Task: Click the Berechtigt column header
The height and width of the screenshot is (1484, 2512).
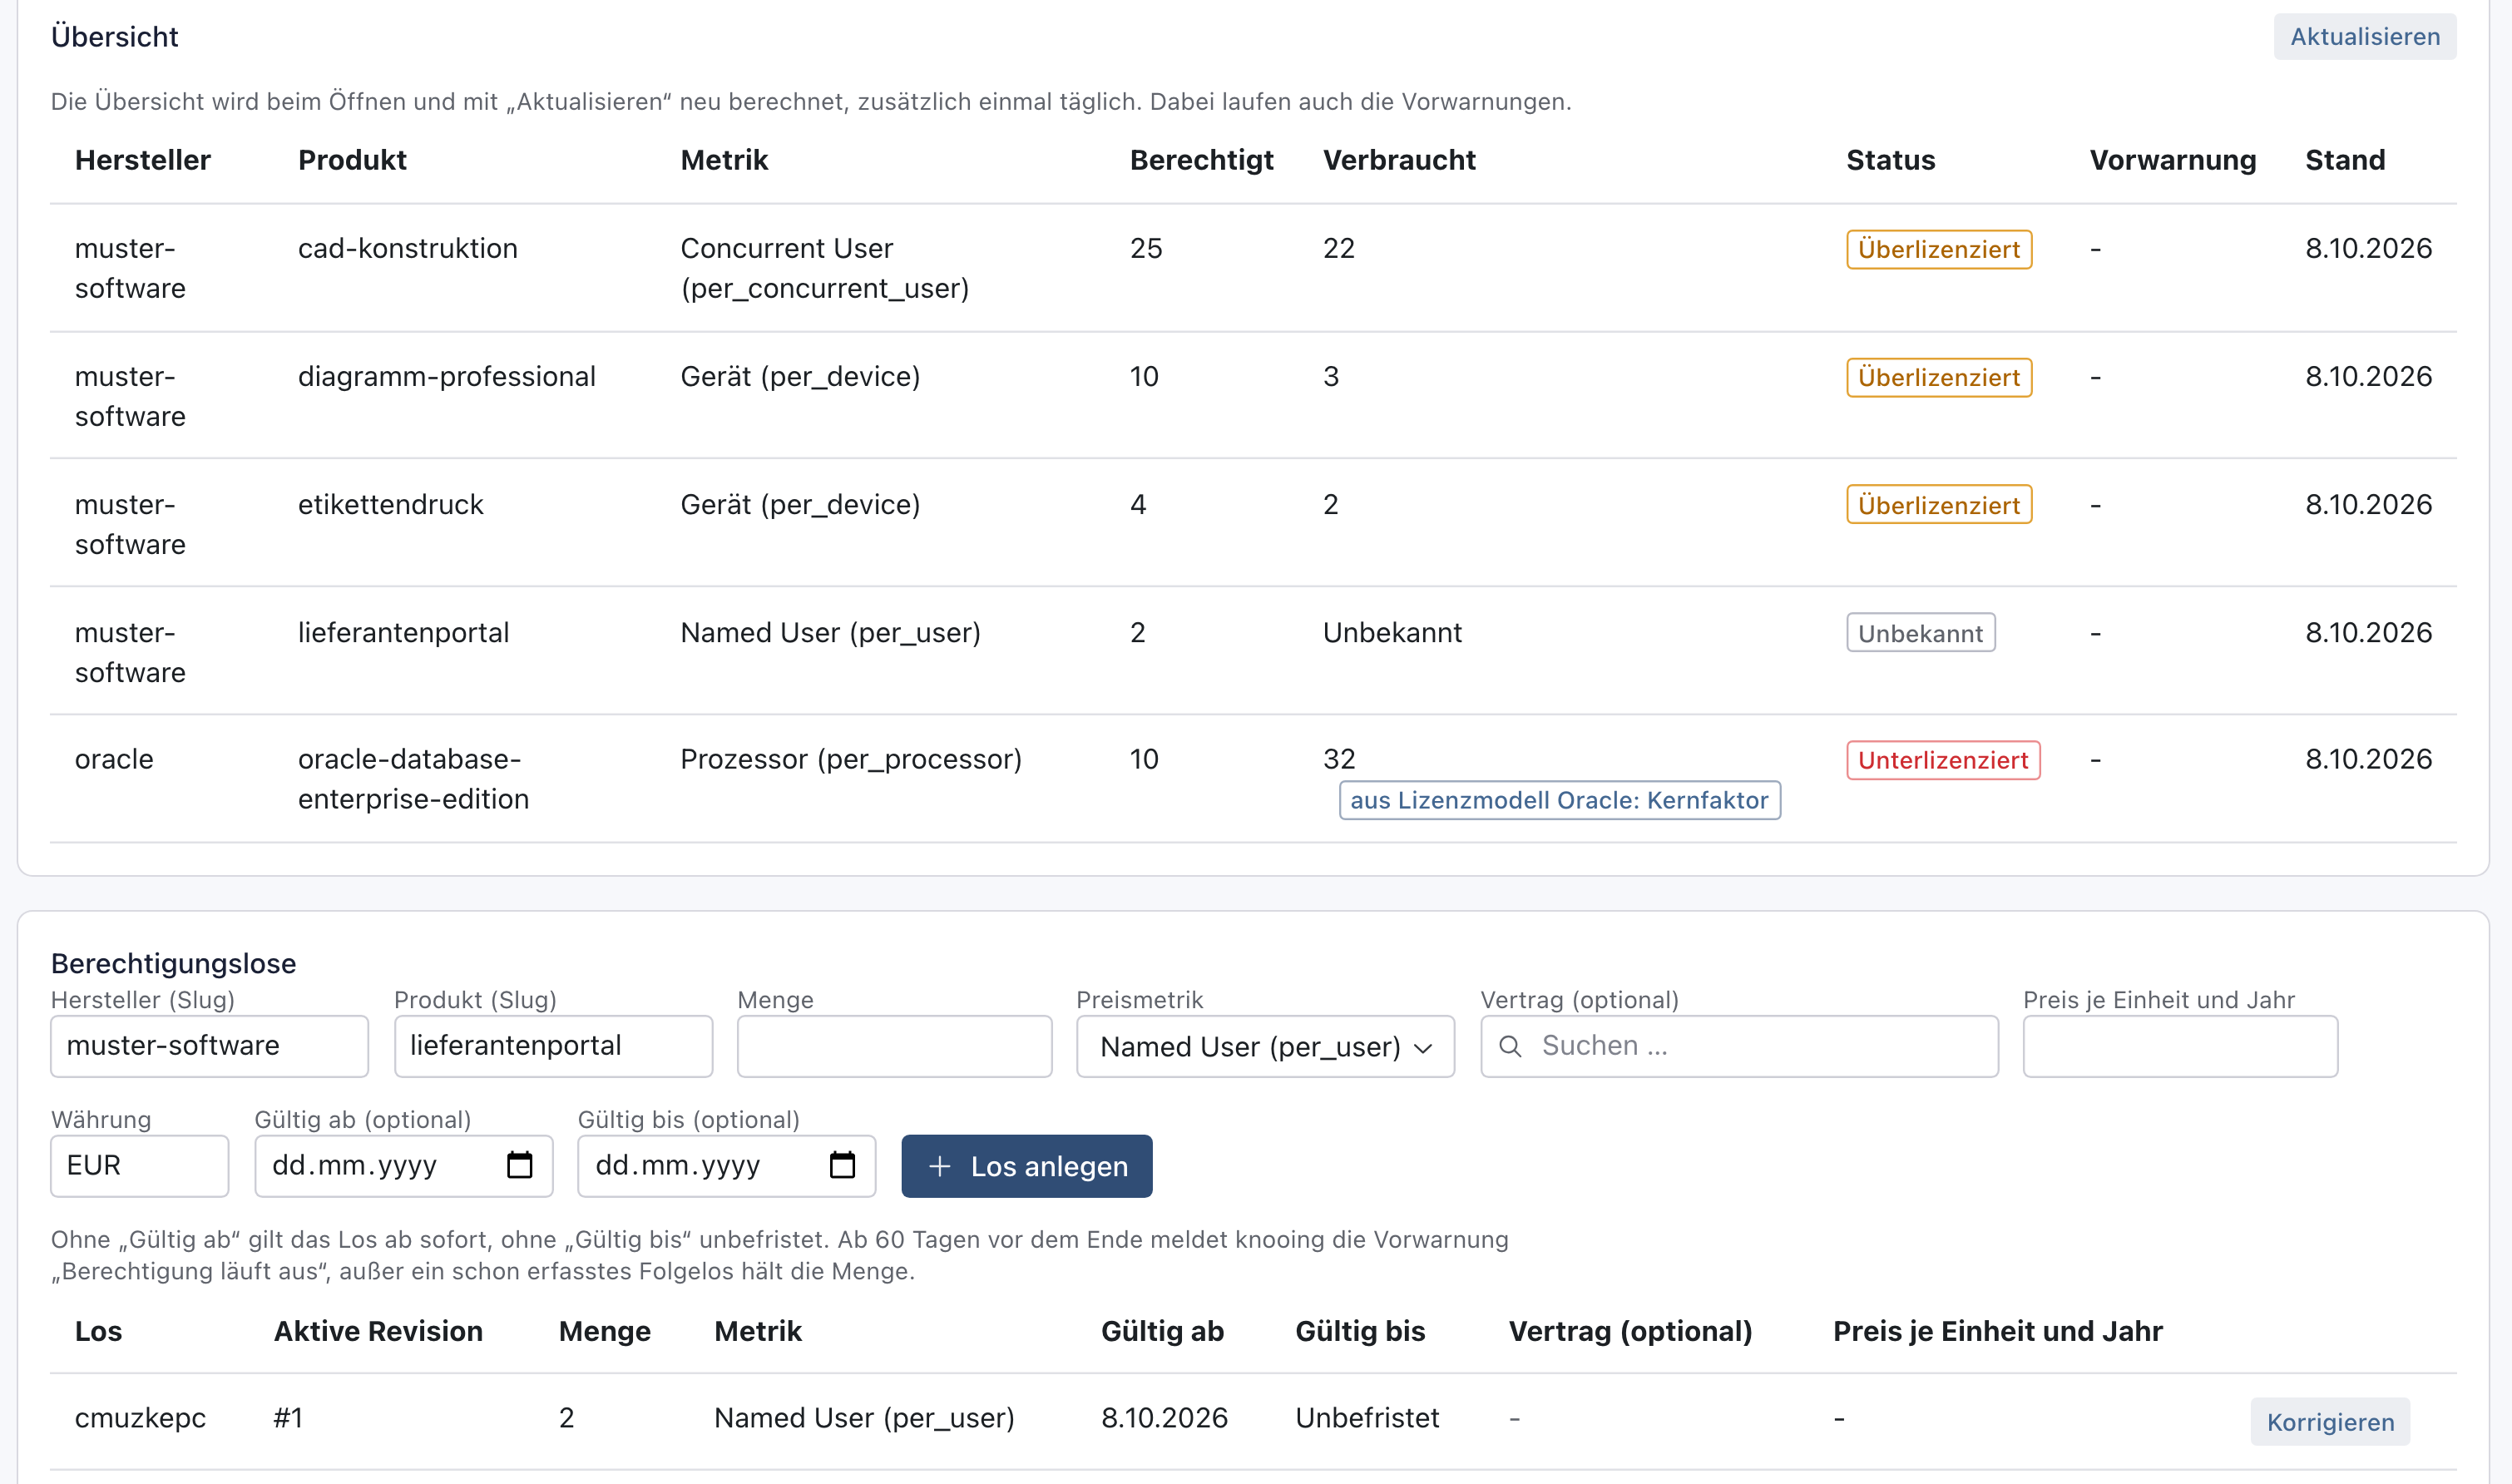Action: click(1201, 160)
